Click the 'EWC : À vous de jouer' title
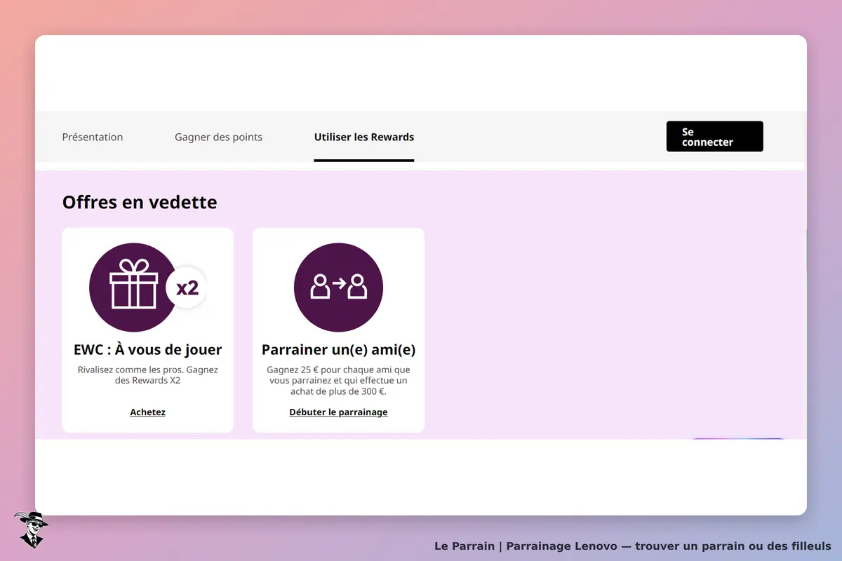The height and width of the screenshot is (561, 842). click(147, 349)
